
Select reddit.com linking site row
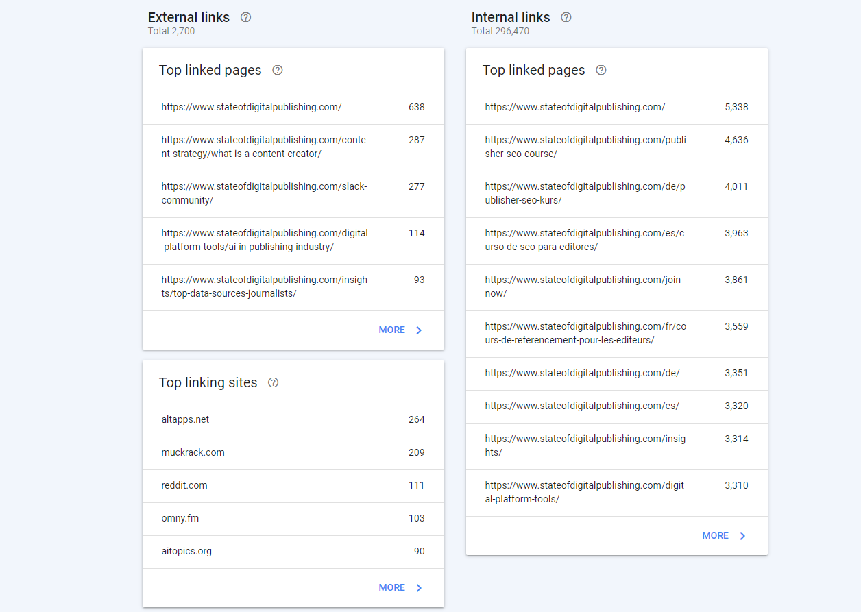point(293,485)
